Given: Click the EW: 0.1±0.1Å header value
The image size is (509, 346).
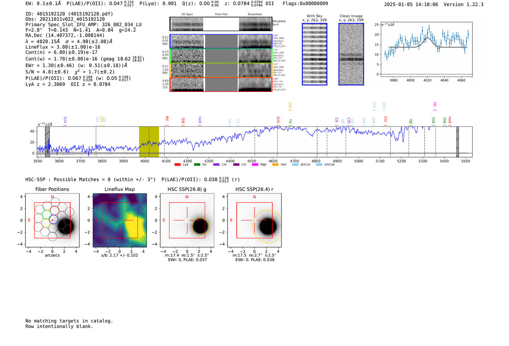Looking at the screenshot, I should [x=43, y=4].
